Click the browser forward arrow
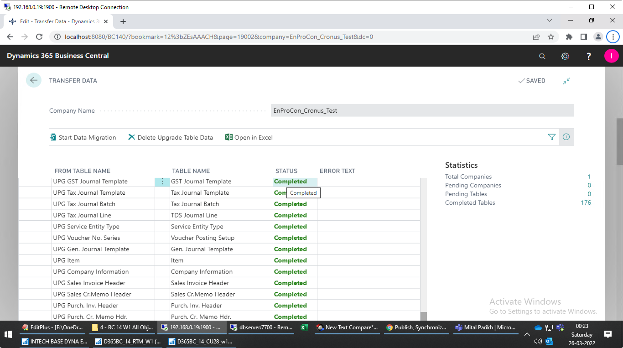The image size is (623, 348). pyautogui.click(x=25, y=37)
